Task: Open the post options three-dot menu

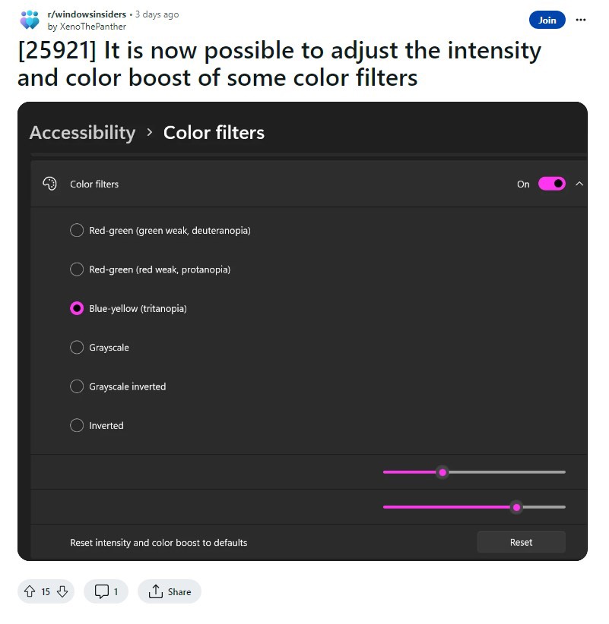Action: [581, 20]
